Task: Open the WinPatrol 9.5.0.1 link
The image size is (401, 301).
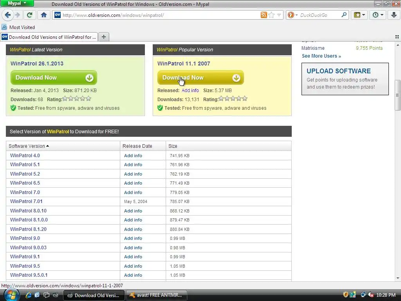Action: pos(29,275)
